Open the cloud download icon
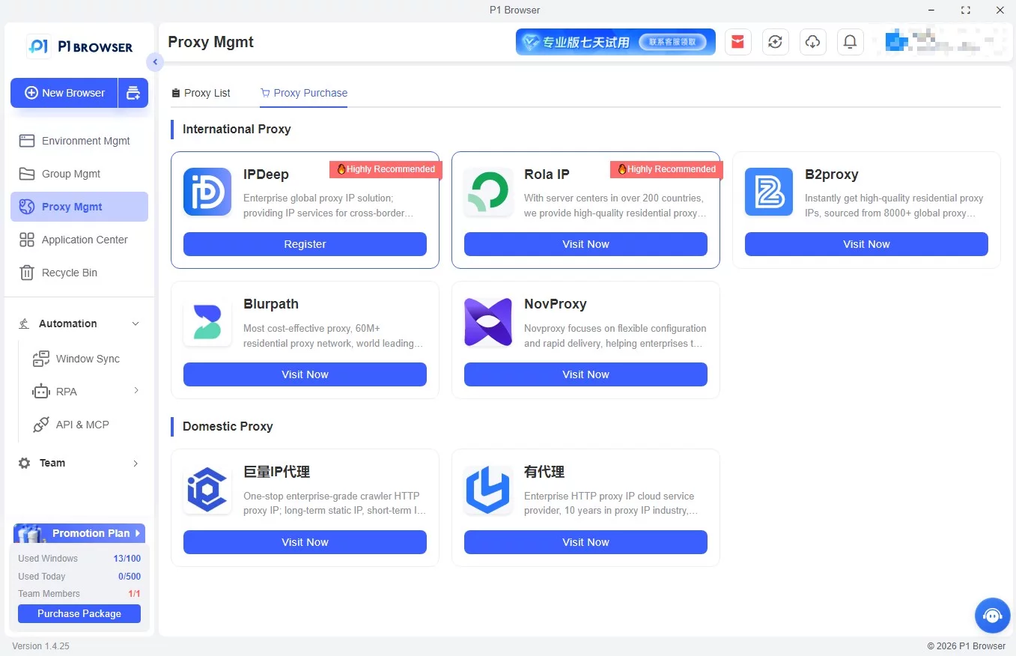 [812, 42]
